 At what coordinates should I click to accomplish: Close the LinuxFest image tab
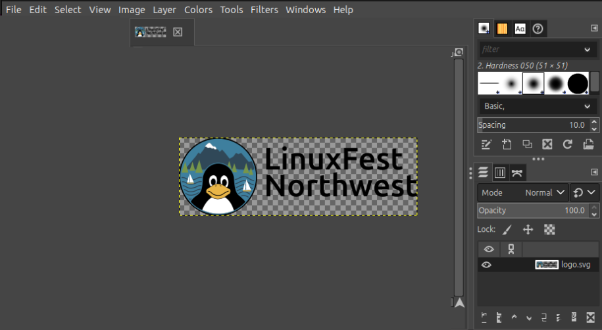click(178, 32)
